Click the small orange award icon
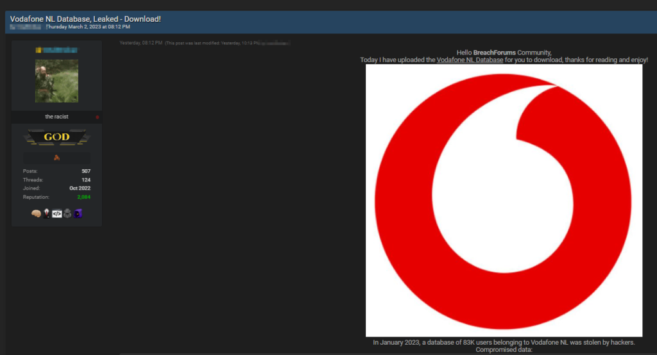The image size is (657, 355). (56, 158)
